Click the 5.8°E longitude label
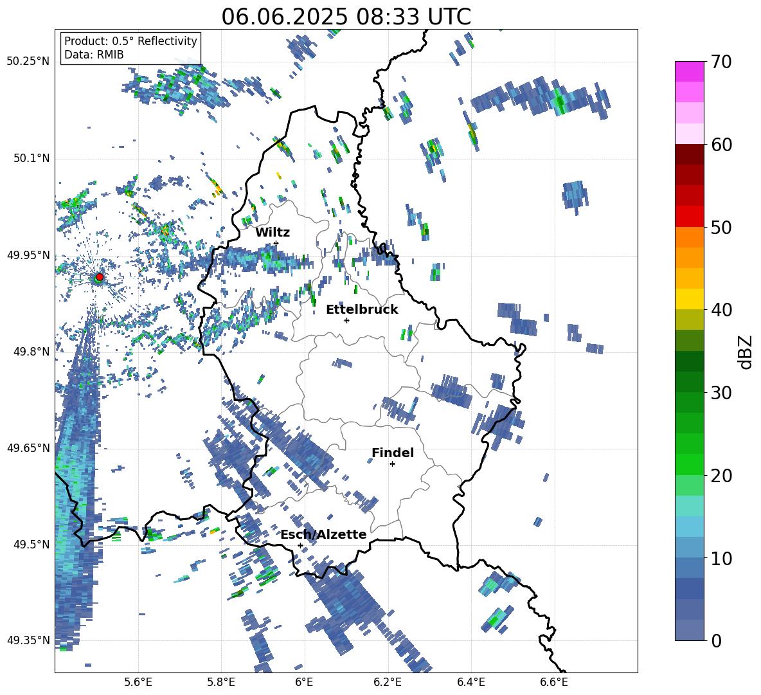 tap(221, 682)
